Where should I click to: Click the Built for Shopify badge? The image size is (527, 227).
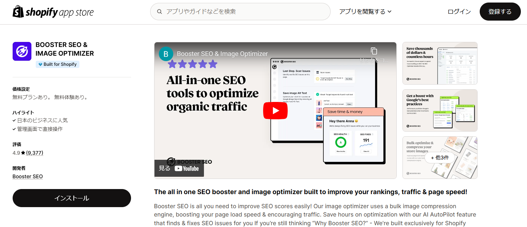pyautogui.click(x=57, y=64)
